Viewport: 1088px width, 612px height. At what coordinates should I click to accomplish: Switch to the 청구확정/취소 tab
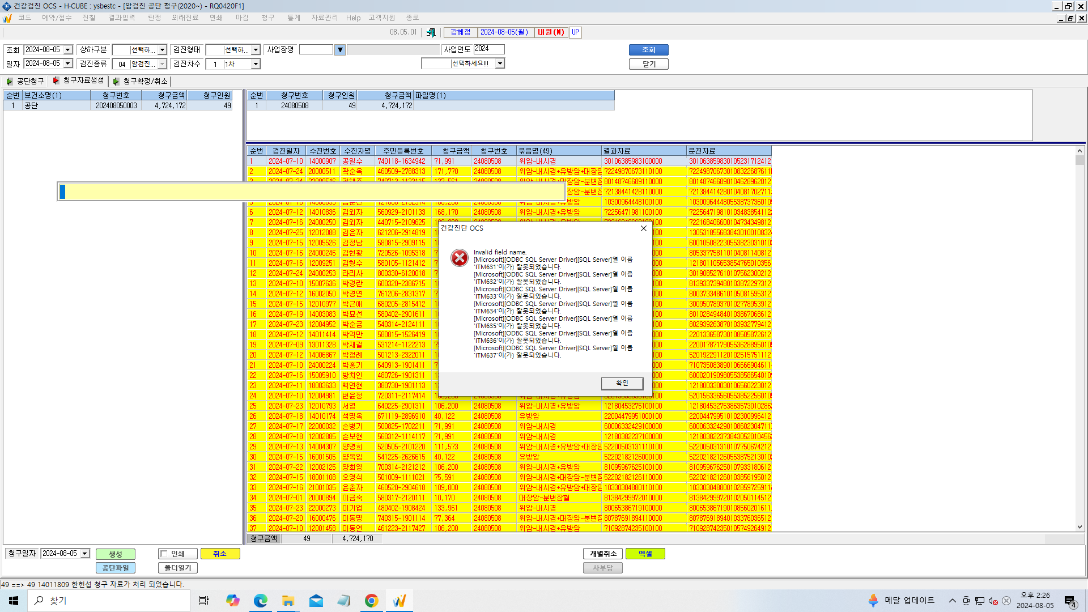coord(141,81)
